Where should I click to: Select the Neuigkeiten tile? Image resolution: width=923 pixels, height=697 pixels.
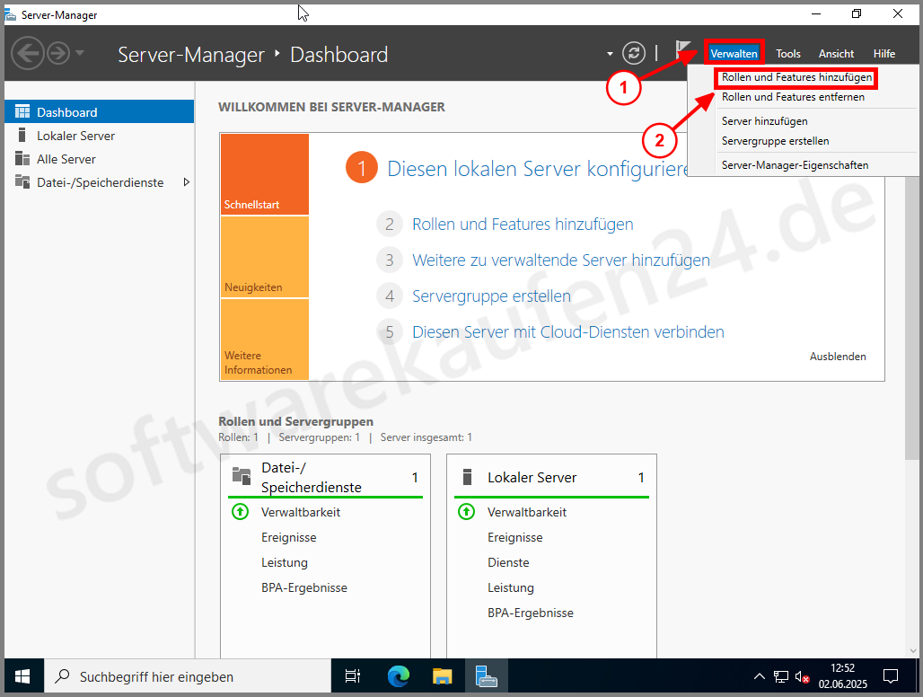point(265,257)
